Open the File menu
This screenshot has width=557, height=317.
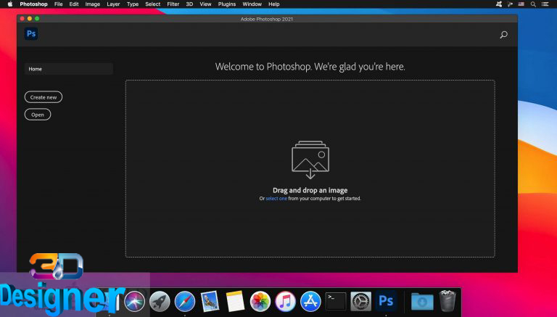pyautogui.click(x=58, y=4)
